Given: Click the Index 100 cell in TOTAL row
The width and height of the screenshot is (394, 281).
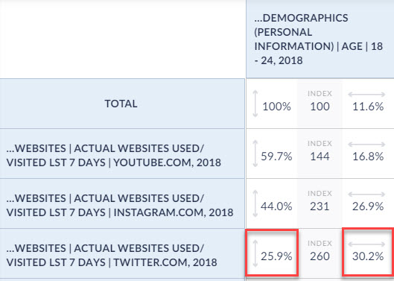Looking at the screenshot, I should (320, 104).
